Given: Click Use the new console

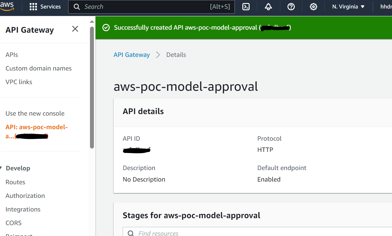Looking at the screenshot, I should point(35,113).
